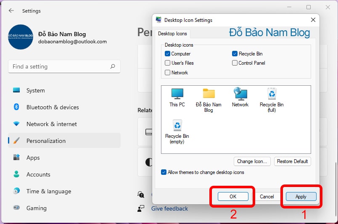Viewport: 338px width, 224px height.
Task: Open Time & language settings
Action: click(64, 191)
